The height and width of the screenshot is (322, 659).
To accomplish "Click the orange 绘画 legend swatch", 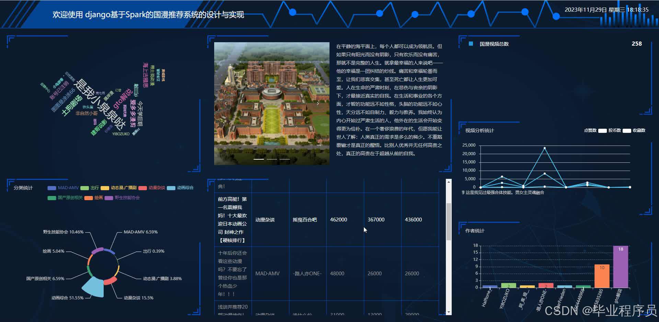I will 89,198.
